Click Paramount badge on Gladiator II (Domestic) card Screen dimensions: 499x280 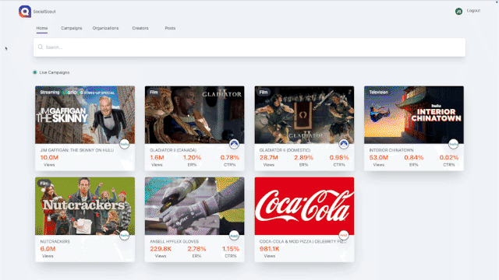pyautogui.click(x=344, y=144)
